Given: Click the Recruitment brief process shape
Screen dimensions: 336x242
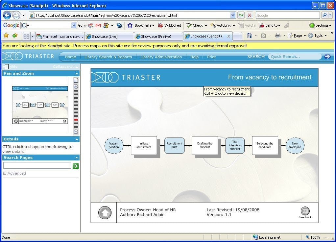Looking at the screenshot, I should point(174,145).
